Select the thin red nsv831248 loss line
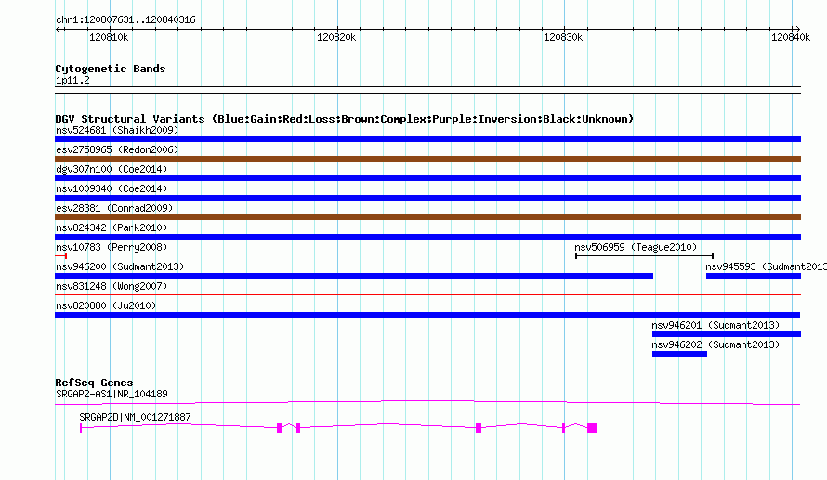The height and width of the screenshot is (480, 827). 427,295
